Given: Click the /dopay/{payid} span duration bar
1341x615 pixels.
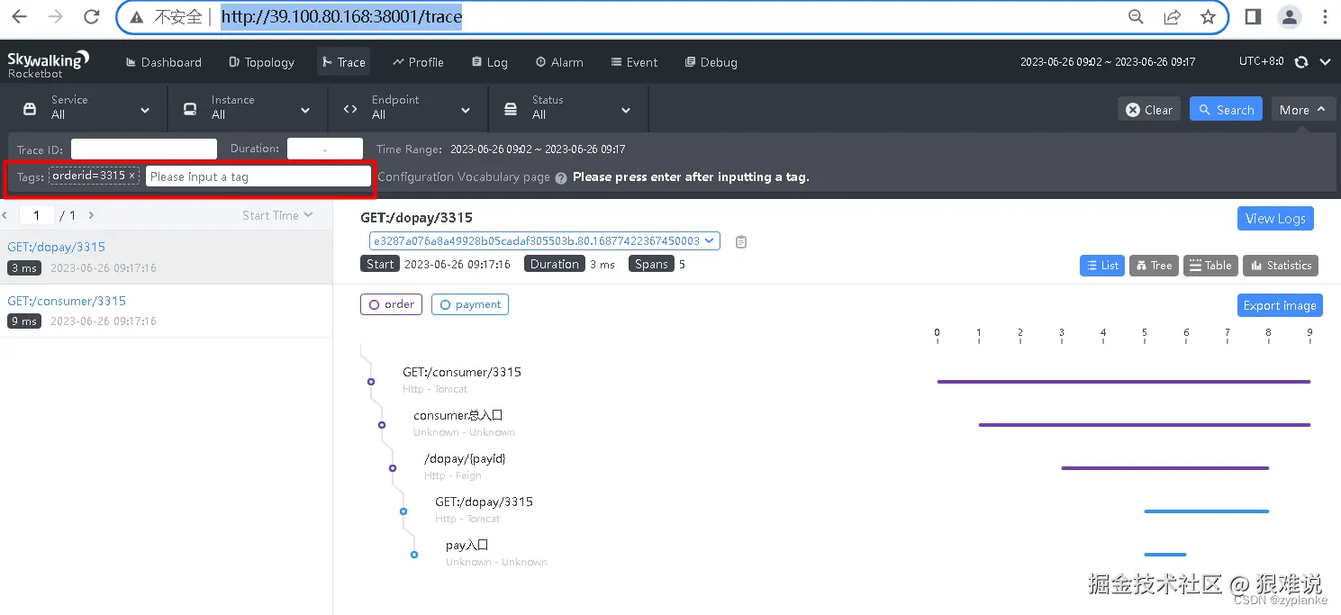Looking at the screenshot, I should tap(1164, 468).
